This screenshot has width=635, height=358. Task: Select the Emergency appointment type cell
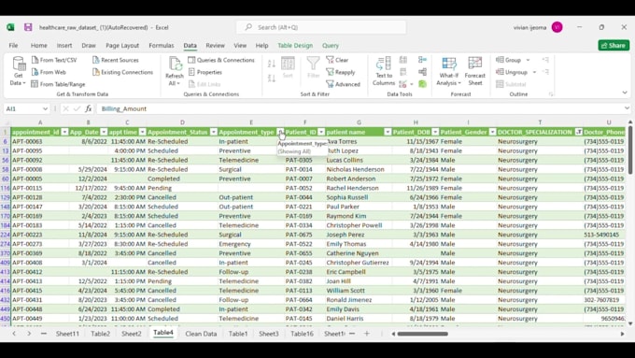[x=251, y=244]
